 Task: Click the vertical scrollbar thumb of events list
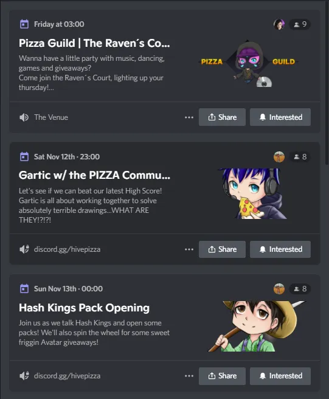[x=327, y=82]
